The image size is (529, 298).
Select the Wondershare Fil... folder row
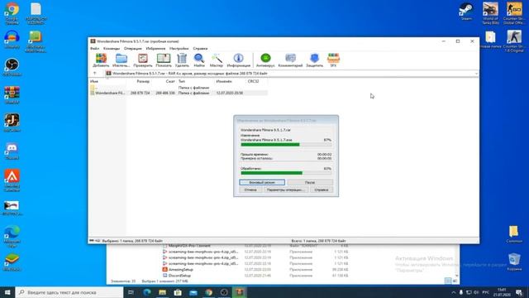click(179, 93)
